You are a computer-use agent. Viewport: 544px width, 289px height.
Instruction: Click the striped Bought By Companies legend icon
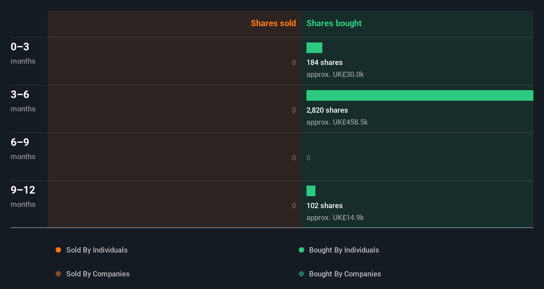point(301,274)
